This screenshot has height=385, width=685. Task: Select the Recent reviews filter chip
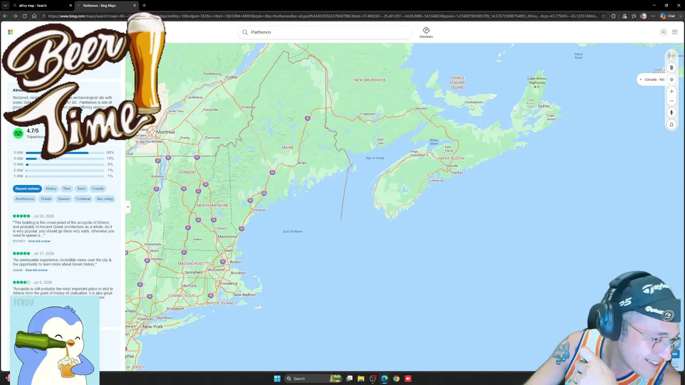pyautogui.click(x=27, y=189)
